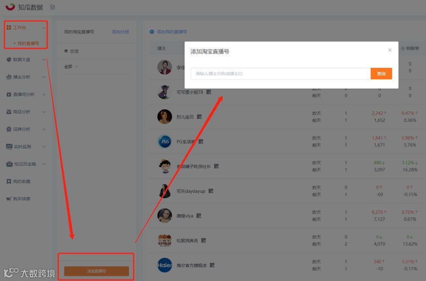This screenshot has width=426, height=281.
Task: Click the 数据大盘 pie chart icon
Action: (x=9, y=60)
